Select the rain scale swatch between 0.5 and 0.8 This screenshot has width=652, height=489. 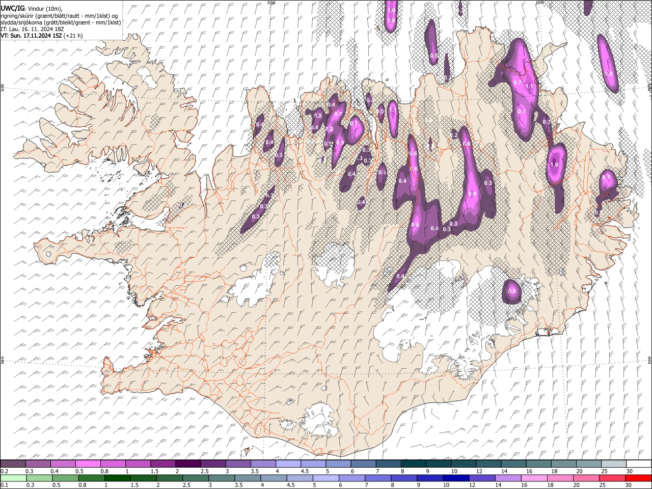click(65, 478)
